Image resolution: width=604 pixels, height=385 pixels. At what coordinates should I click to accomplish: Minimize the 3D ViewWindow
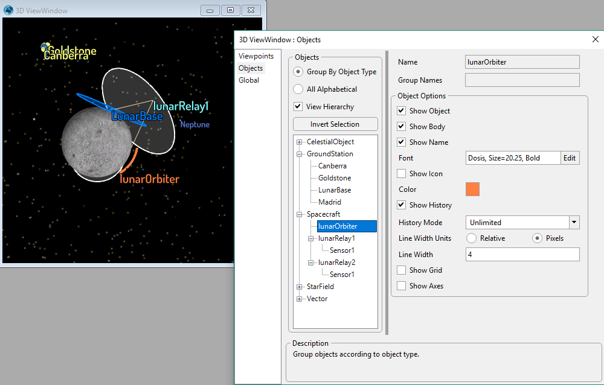coord(210,10)
